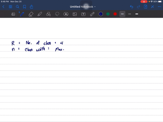Select the Image insert tool
The width and height of the screenshot is (163, 122).
point(75,14)
